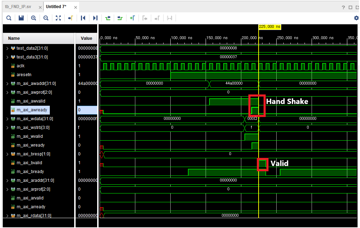Zoom out of the waveform
The height and width of the screenshot is (228, 360).
[46, 18]
